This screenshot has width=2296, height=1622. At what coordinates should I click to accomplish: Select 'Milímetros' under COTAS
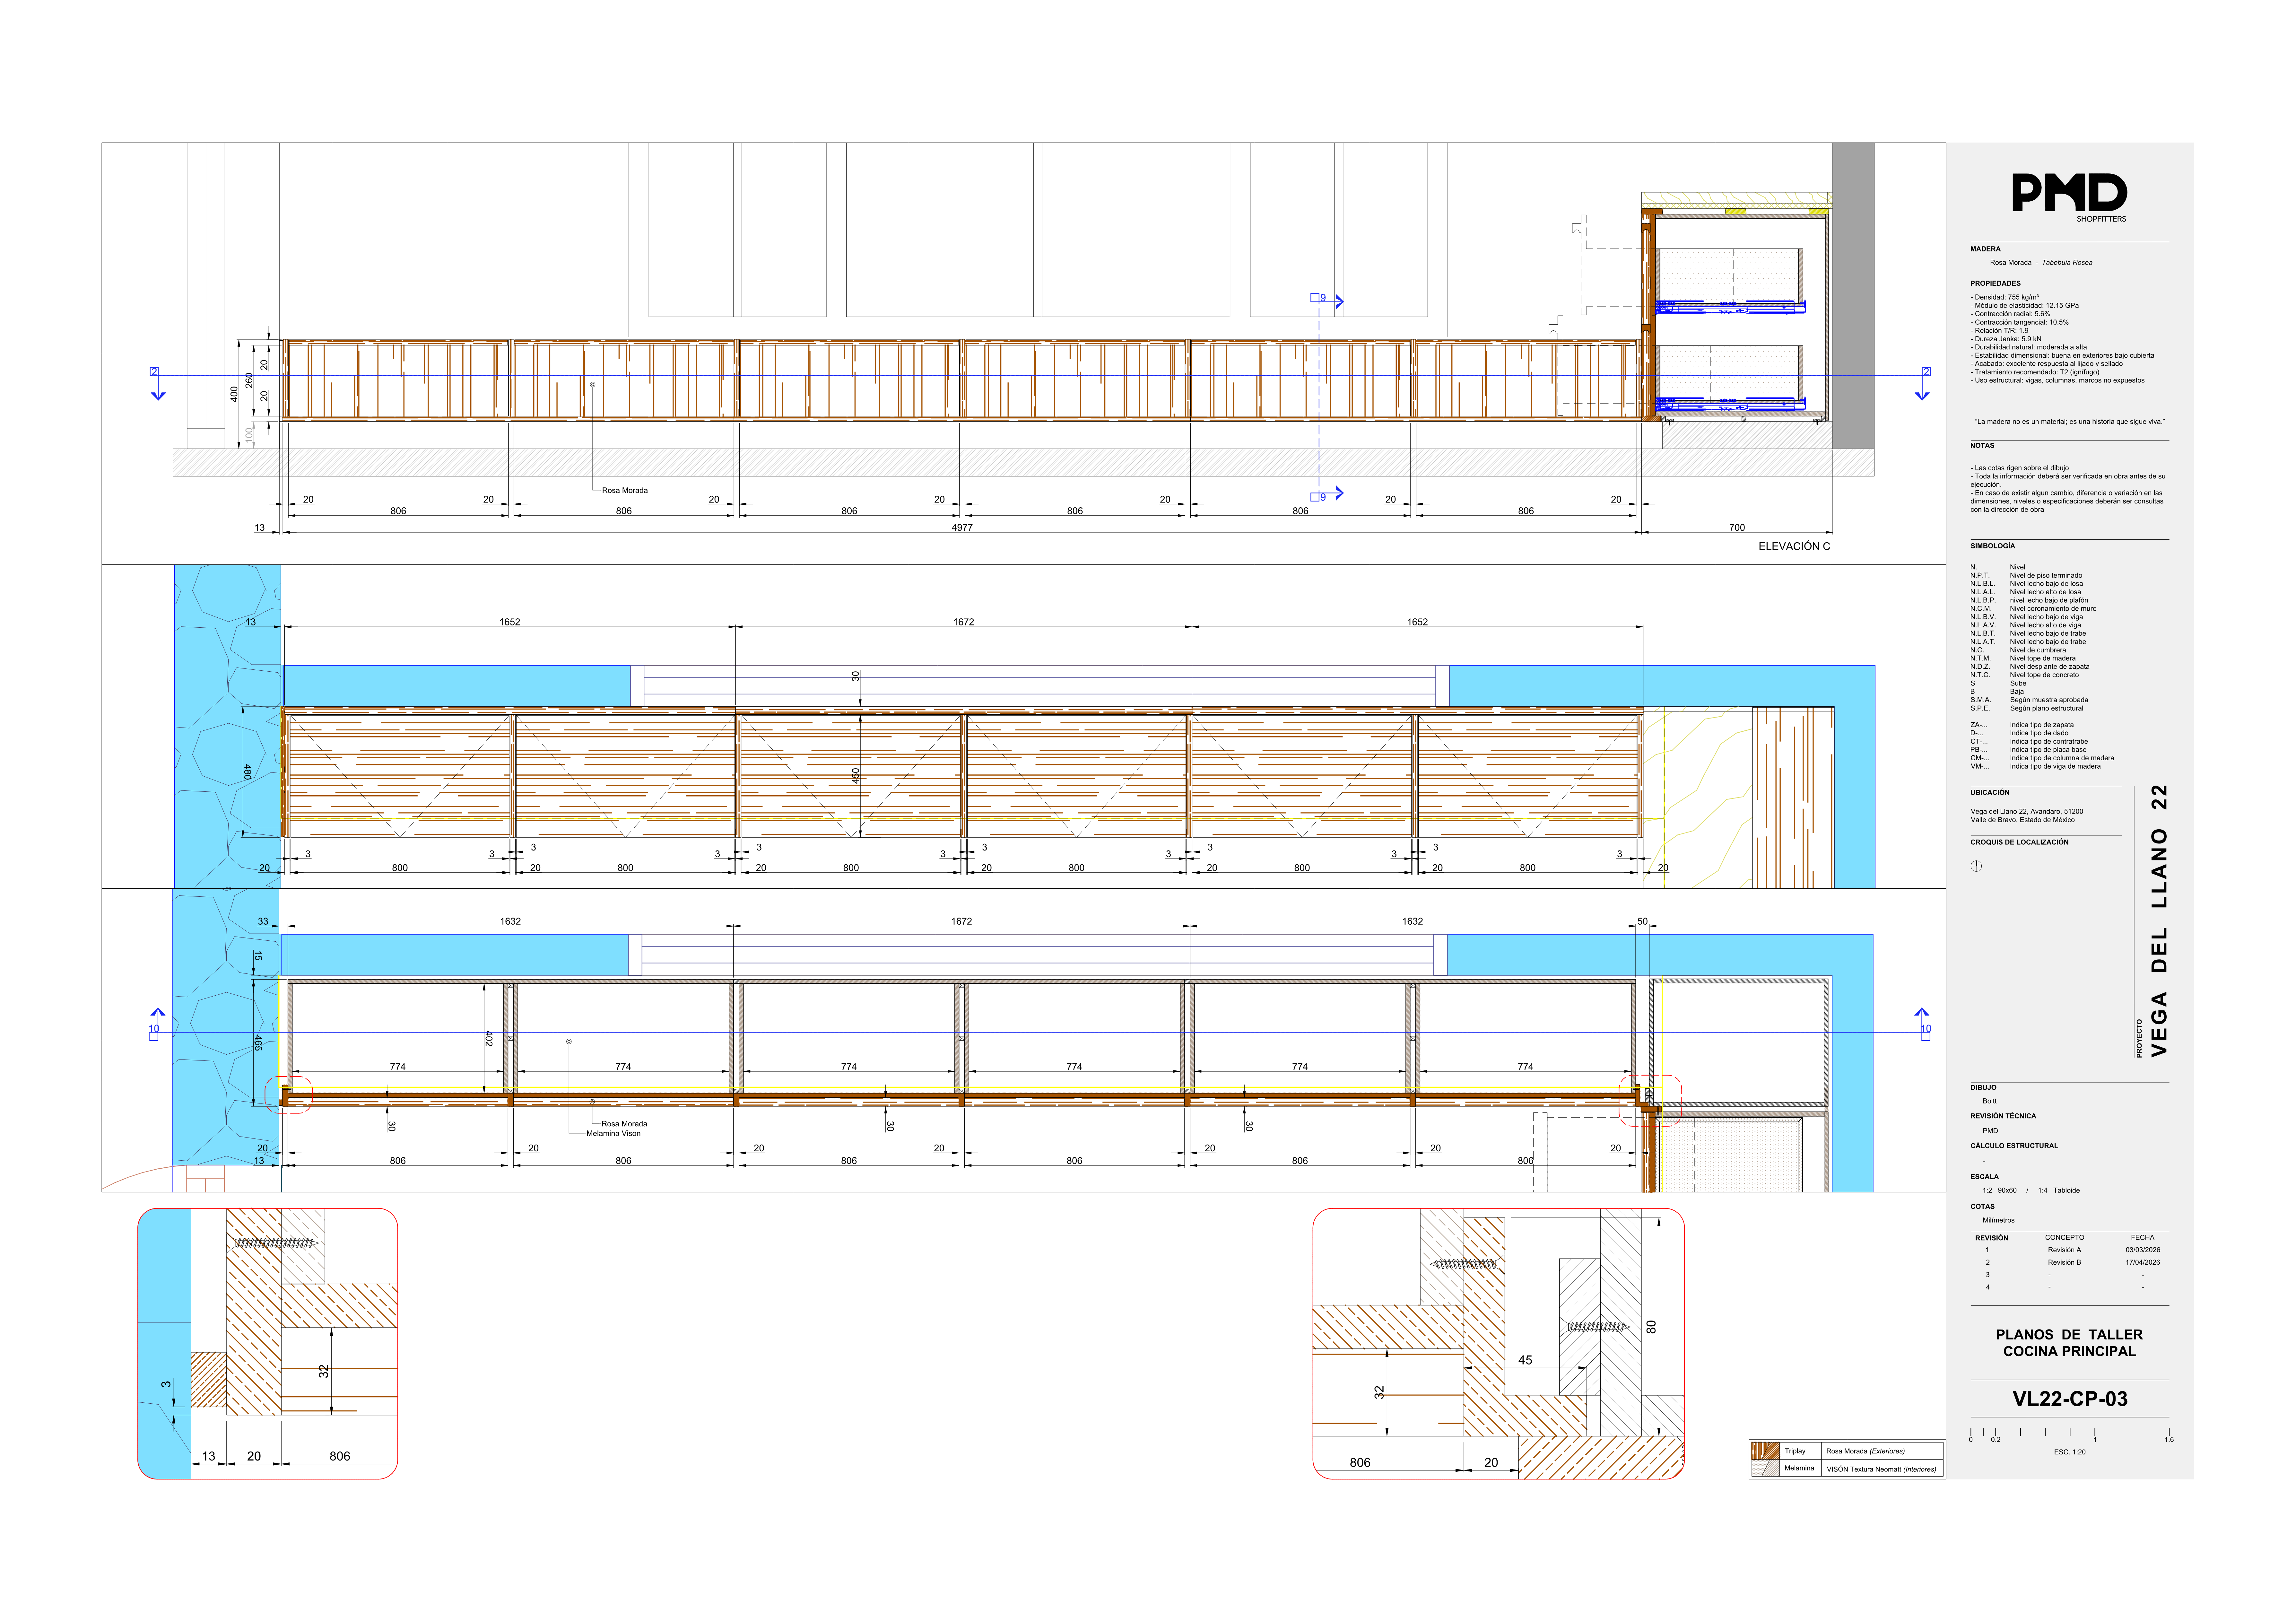coord(1999,1220)
